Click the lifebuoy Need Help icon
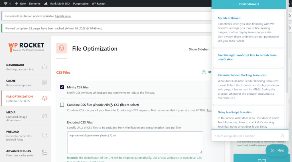This screenshot has height=162, width=292. pyautogui.click(x=204, y=72)
